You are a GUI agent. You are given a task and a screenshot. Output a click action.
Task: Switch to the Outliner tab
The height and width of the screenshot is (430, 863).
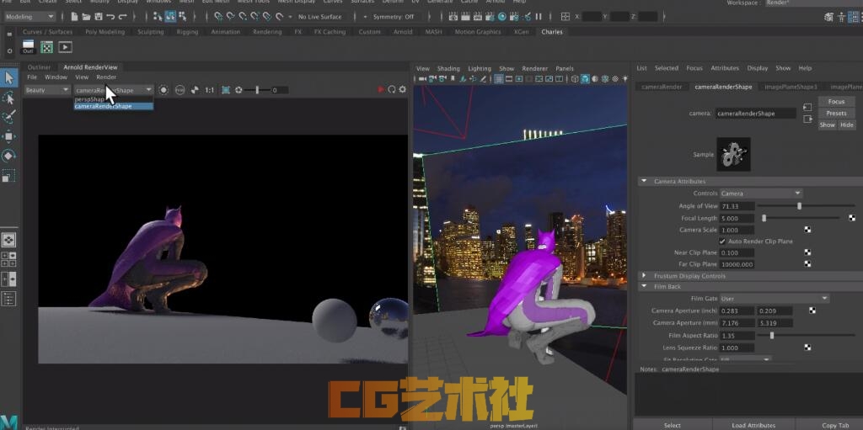click(x=39, y=67)
